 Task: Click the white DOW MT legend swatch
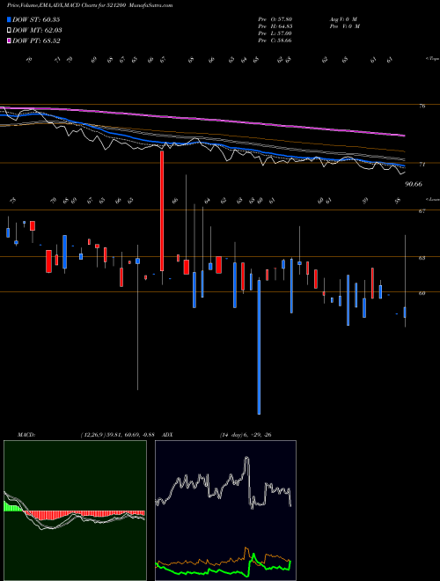tap(10, 31)
